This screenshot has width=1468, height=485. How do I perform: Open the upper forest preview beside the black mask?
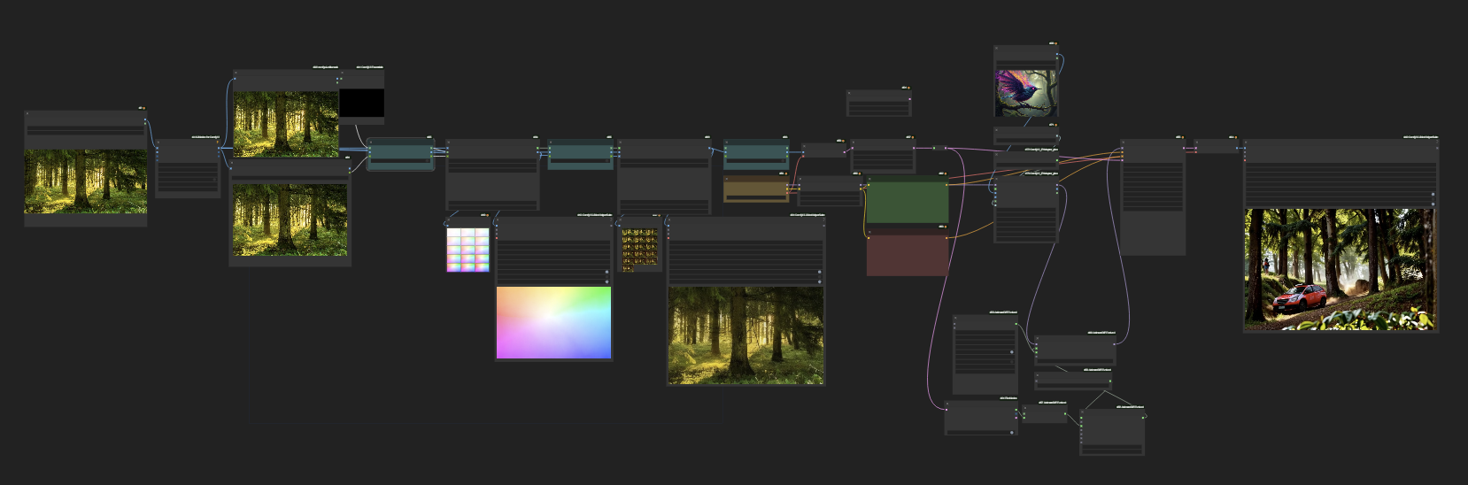pos(286,125)
